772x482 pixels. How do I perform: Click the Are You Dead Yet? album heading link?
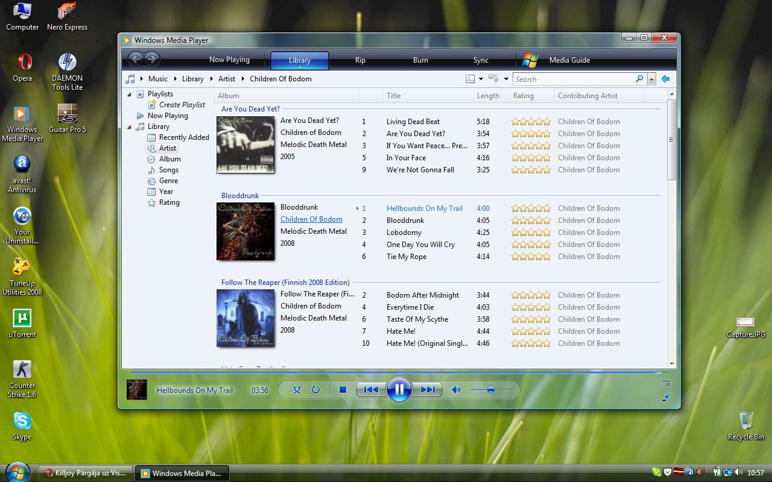[x=250, y=109]
